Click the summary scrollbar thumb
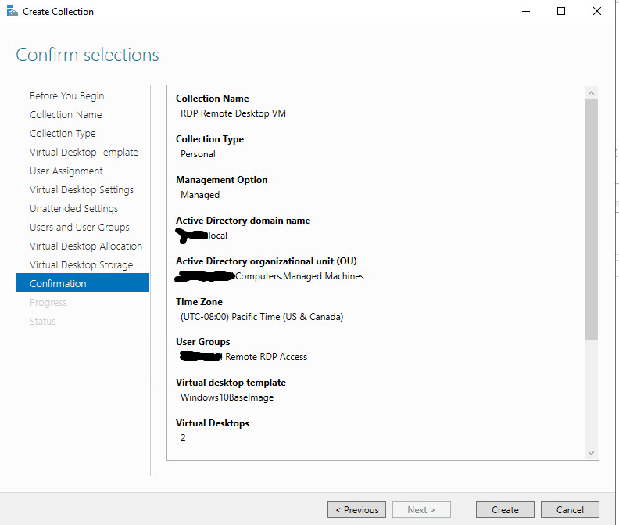This screenshot has width=619, height=525. point(591,219)
